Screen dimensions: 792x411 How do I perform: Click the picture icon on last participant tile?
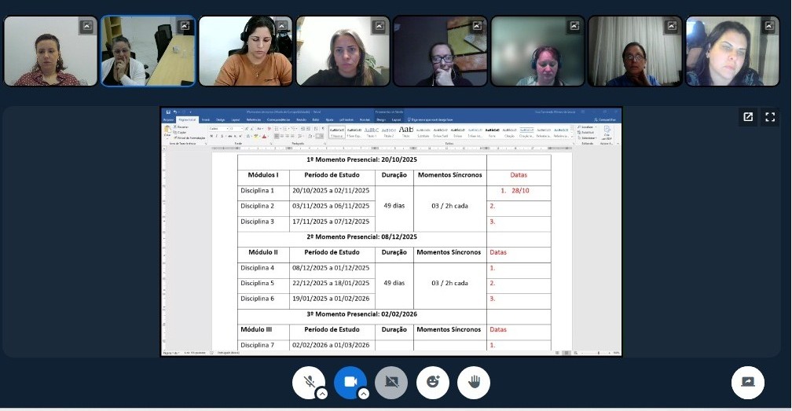coord(768,27)
